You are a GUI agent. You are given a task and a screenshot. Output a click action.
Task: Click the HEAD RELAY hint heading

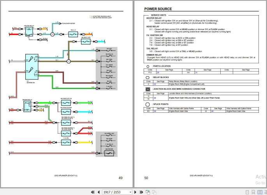pos(153,27)
